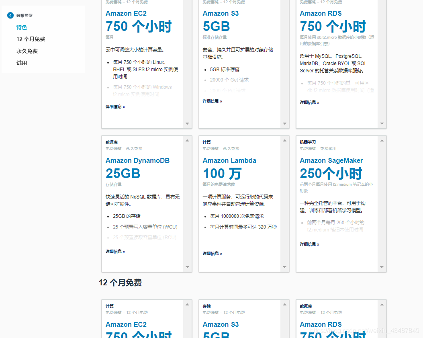Image resolution: width=423 pixels, height=338 pixels.
Task: Click the 100 万 heading in Lambda card
Action: coord(222,174)
